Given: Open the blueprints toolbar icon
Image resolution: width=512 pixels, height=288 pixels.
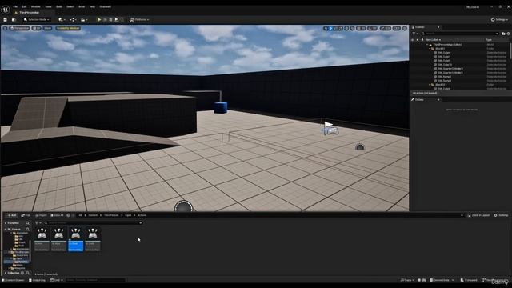Looking at the screenshot, I should [x=73, y=19].
